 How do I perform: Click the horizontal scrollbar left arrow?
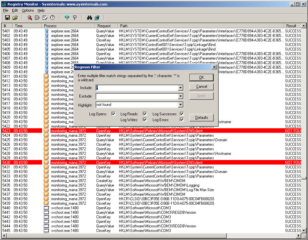tap(4, 235)
